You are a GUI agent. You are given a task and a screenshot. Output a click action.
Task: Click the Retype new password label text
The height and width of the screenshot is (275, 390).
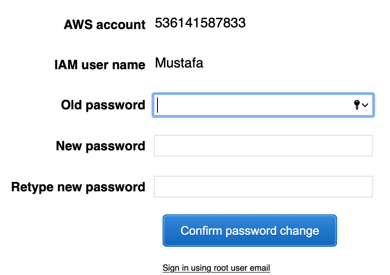tap(78, 187)
